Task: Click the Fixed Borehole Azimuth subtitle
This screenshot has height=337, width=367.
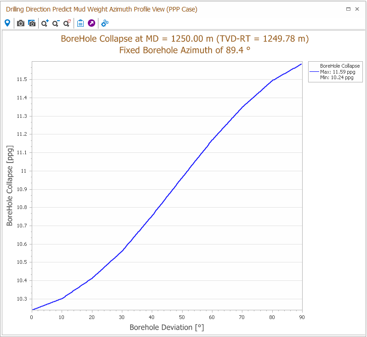Action: [185, 50]
